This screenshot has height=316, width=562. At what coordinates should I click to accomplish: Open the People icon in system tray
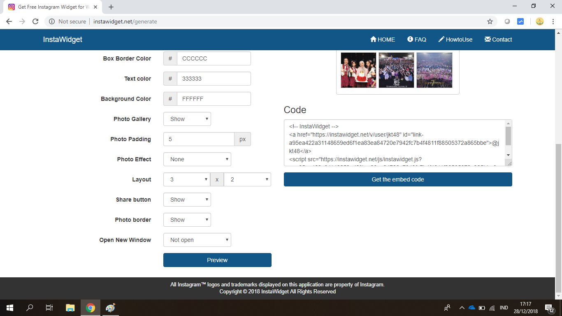coord(447,308)
